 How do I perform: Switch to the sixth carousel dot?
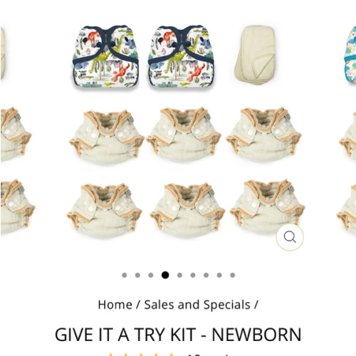[x=193, y=275]
